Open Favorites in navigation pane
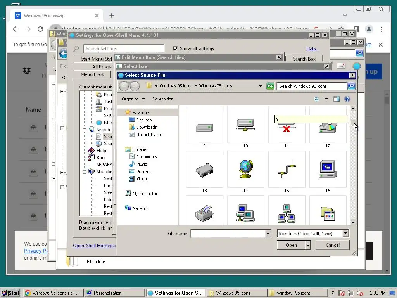This screenshot has width=397, height=298. 141,112
